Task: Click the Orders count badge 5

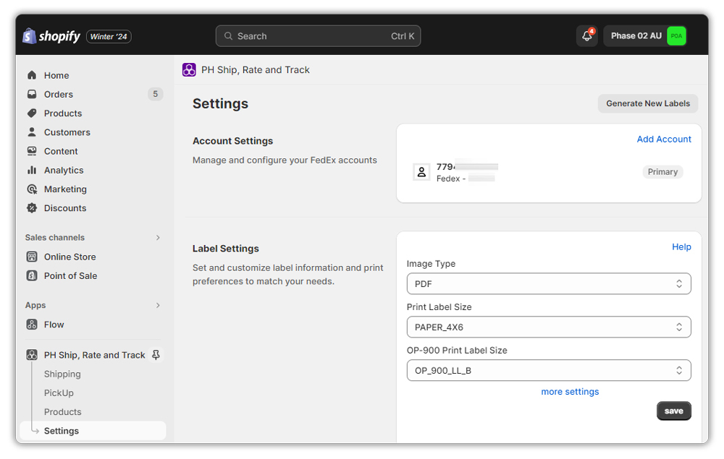Action: 155,94
